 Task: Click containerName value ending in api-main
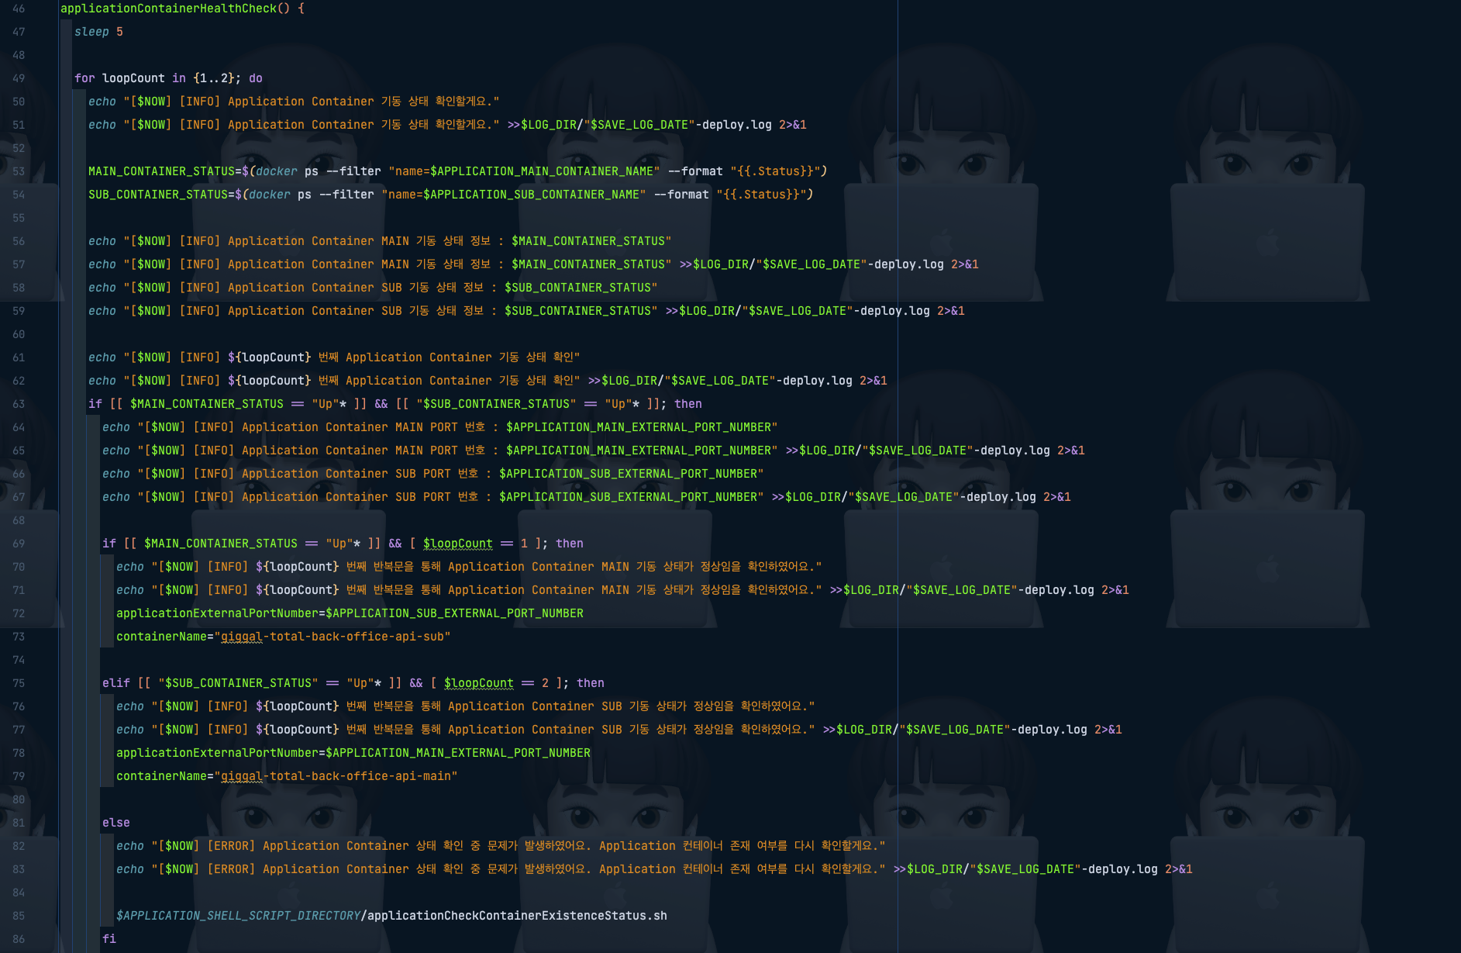[x=336, y=776]
